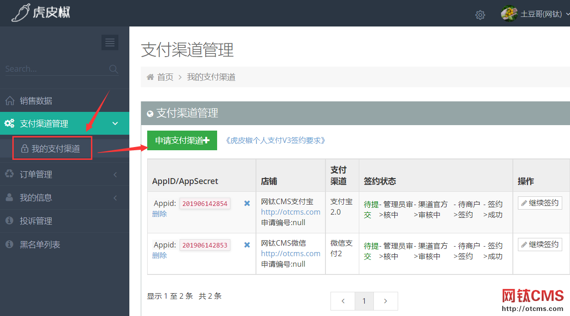The width and height of the screenshot is (570, 316).
Task: Click inside the Search input field
Action: (x=50, y=68)
